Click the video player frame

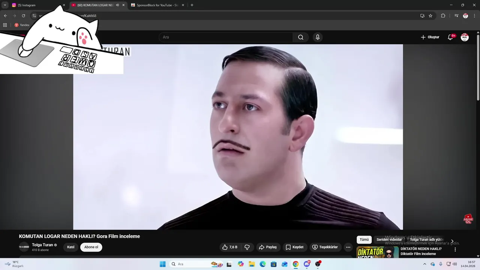[238, 137]
